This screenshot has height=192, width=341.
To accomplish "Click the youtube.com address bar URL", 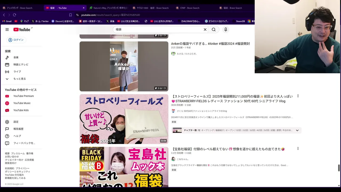I will point(110,15).
